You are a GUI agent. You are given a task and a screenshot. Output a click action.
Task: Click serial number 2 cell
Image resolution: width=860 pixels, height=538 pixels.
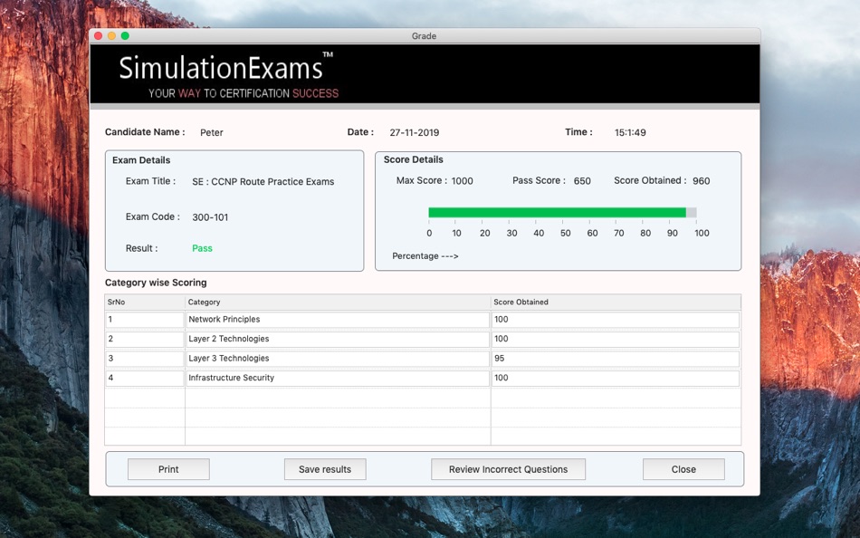[x=145, y=339]
